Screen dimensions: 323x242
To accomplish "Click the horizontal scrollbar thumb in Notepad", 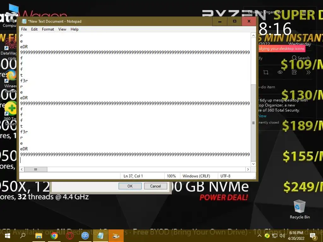I will tap(36, 169).
